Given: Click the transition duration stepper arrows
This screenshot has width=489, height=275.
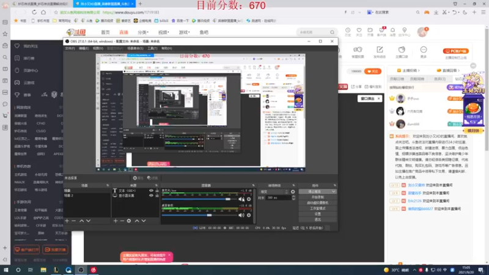Looking at the screenshot, I should coord(293,197).
